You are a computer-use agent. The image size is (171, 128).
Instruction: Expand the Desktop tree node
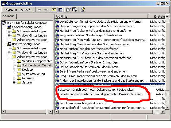(x=14, y=70)
